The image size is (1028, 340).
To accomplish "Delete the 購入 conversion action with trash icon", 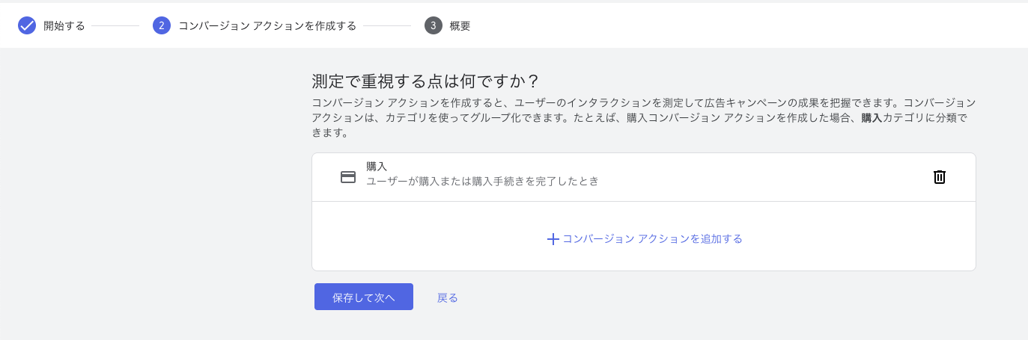I will tap(940, 177).
